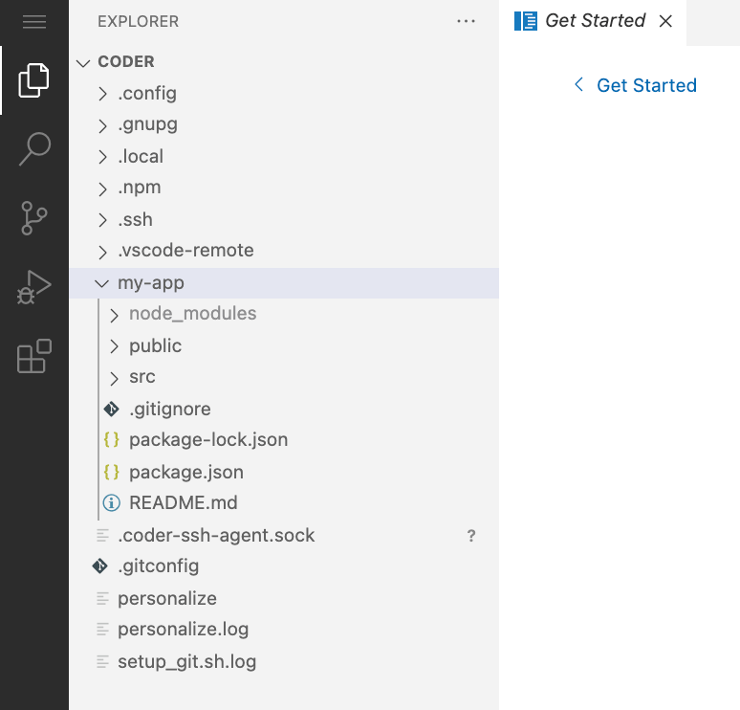Image resolution: width=740 pixels, height=710 pixels.
Task: Open the .coder-ssh-agent.sock file
Action: point(284,535)
